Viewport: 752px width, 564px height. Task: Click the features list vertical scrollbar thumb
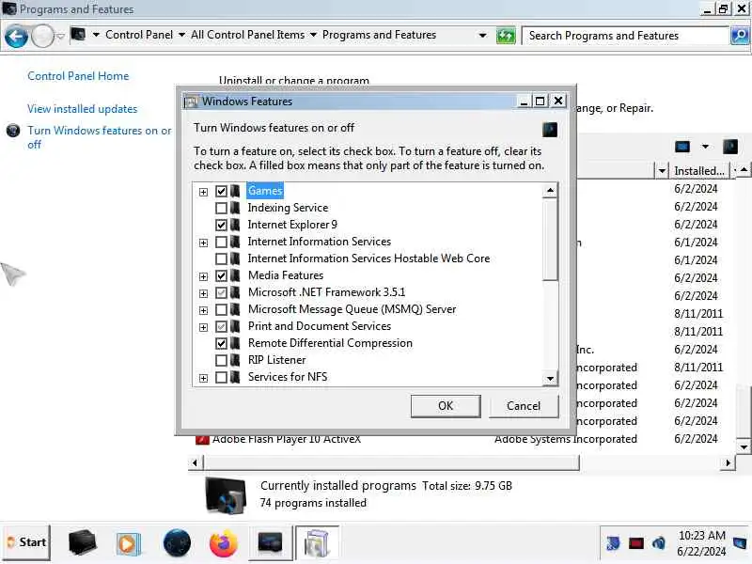pyautogui.click(x=550, y=240)
